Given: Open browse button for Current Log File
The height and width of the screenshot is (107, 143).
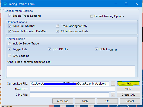Looking at the screenshot, I should (113, 84).
